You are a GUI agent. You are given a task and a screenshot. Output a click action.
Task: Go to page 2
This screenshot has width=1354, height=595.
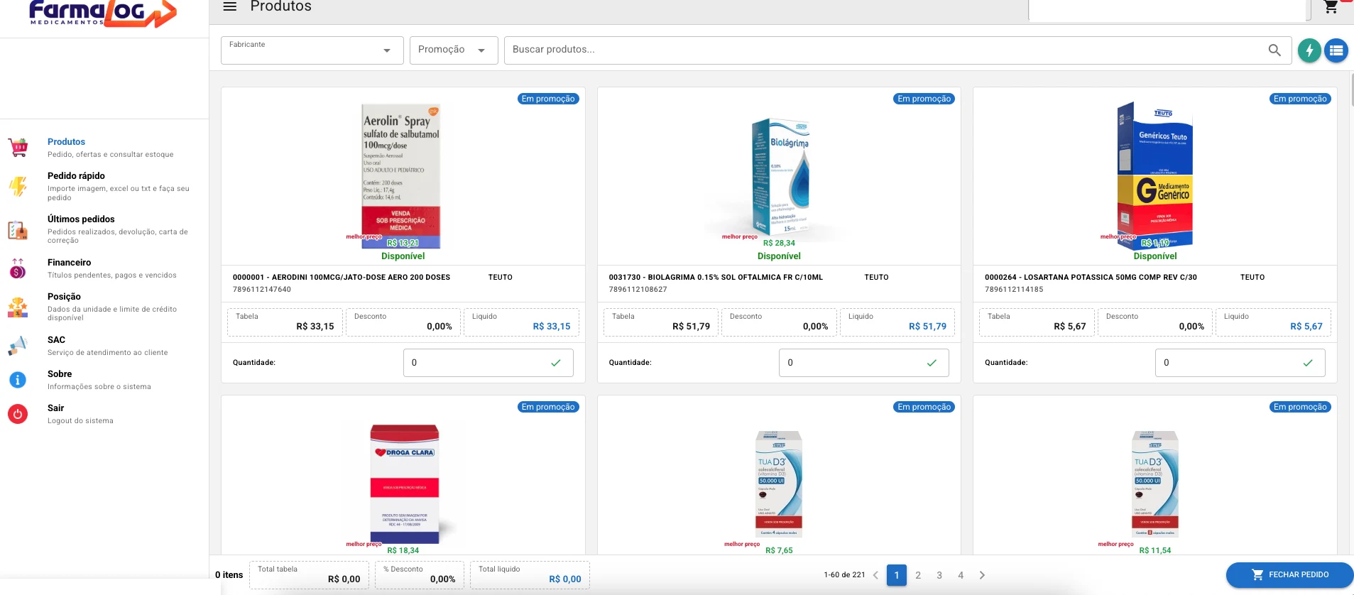(918, 575)
